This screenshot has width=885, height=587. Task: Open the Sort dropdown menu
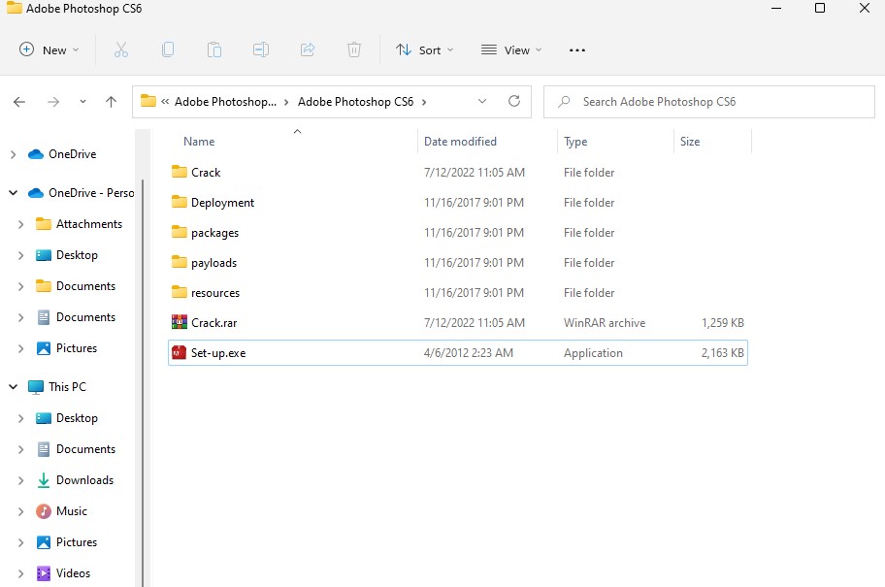pyautogui.click(x=424, y=49)
